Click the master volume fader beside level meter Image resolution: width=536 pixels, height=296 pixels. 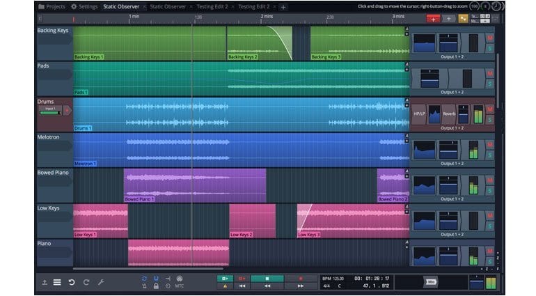pyautogui.click(x=477, y=282)
